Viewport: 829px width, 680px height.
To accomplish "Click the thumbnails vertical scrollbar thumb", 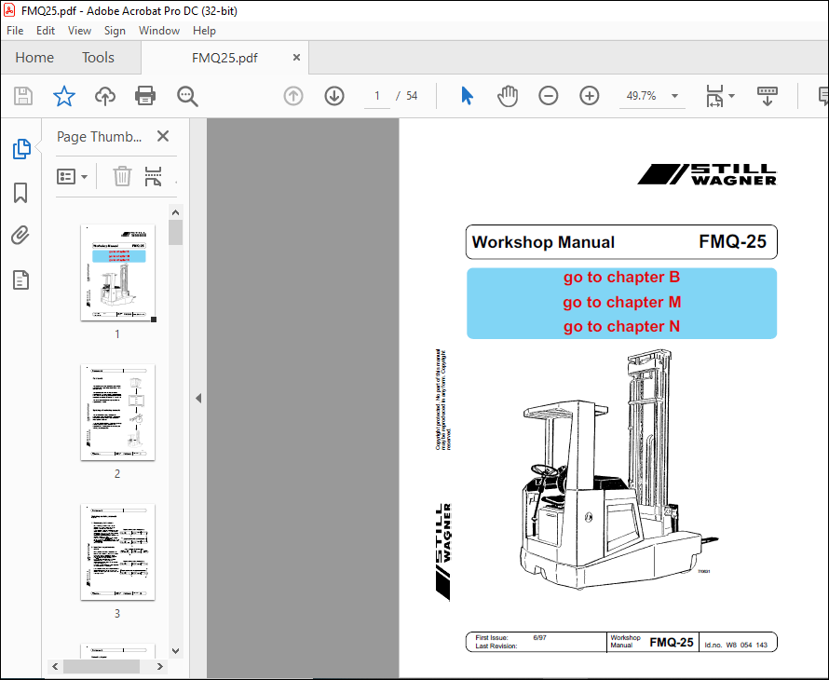I will [x=175, y=233].
